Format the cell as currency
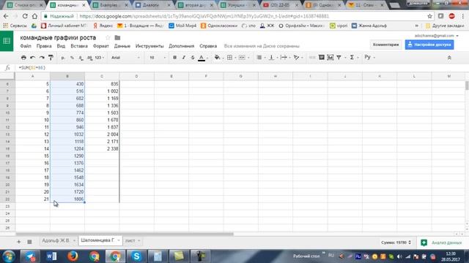This screenshot has width=469, height=263. click(x=63, y=58)
